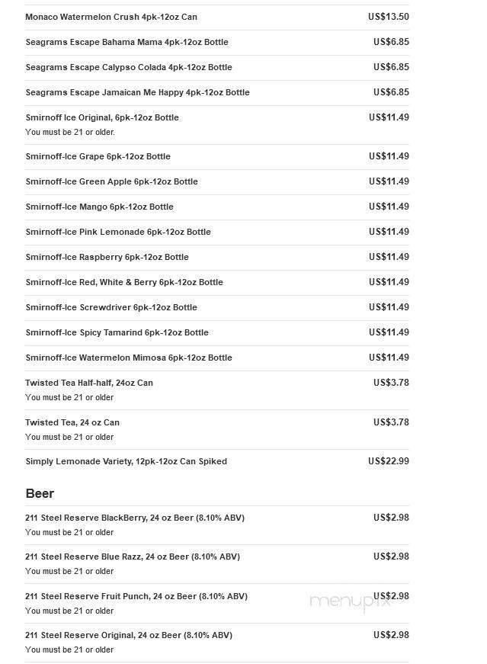Click Smirnoff-Ice Watermelon Mimosa 6pk
487x664 pixels.
(129, 358)
